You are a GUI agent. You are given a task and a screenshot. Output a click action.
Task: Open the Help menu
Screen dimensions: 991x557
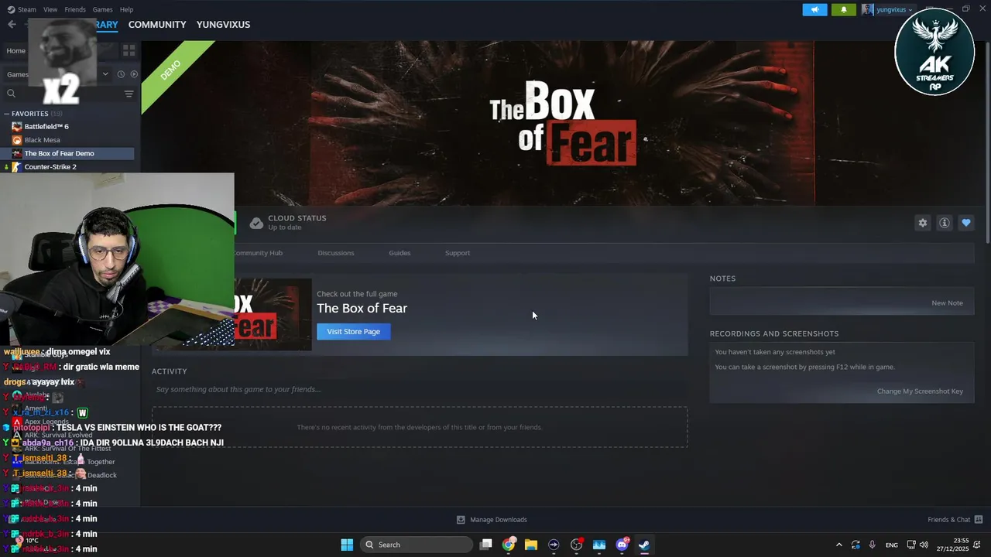pyautogui.click(x=126, y=9)
